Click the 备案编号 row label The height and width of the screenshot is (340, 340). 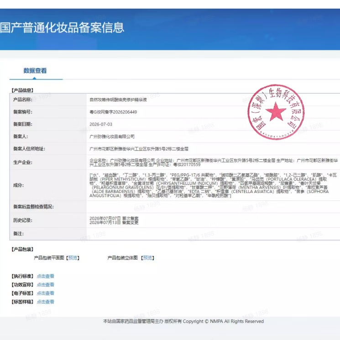[x=23, y=112]
